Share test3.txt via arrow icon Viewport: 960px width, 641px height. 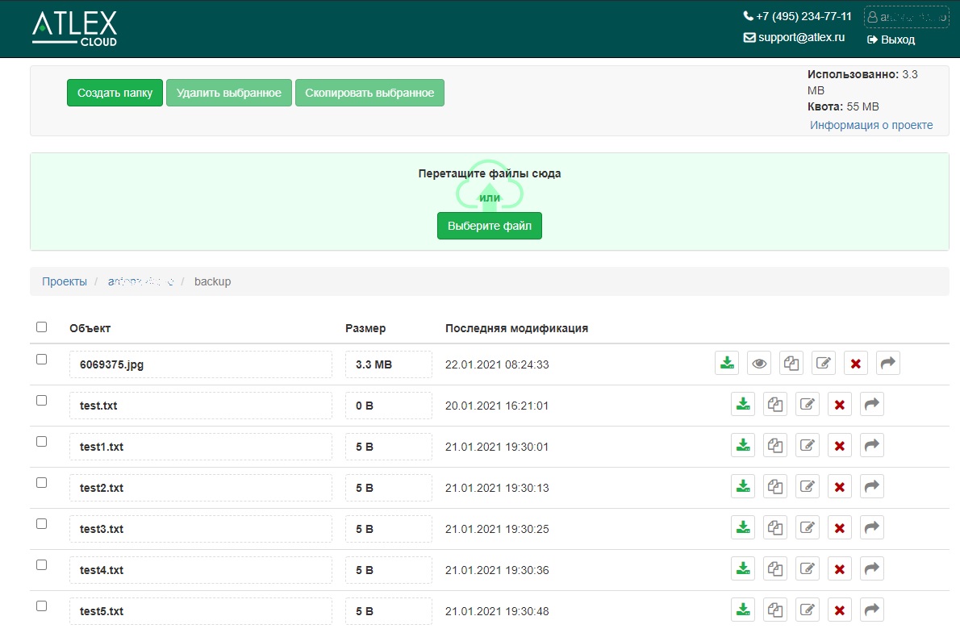(x=872, y=527)
